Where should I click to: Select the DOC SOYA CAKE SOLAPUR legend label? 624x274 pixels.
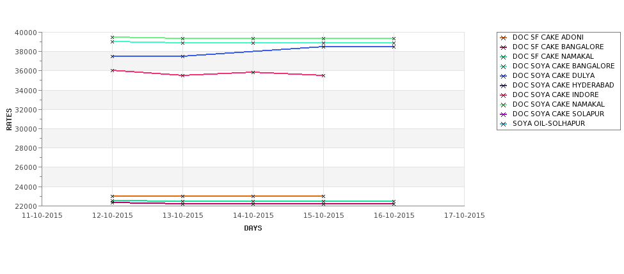(x=558, y=114)
